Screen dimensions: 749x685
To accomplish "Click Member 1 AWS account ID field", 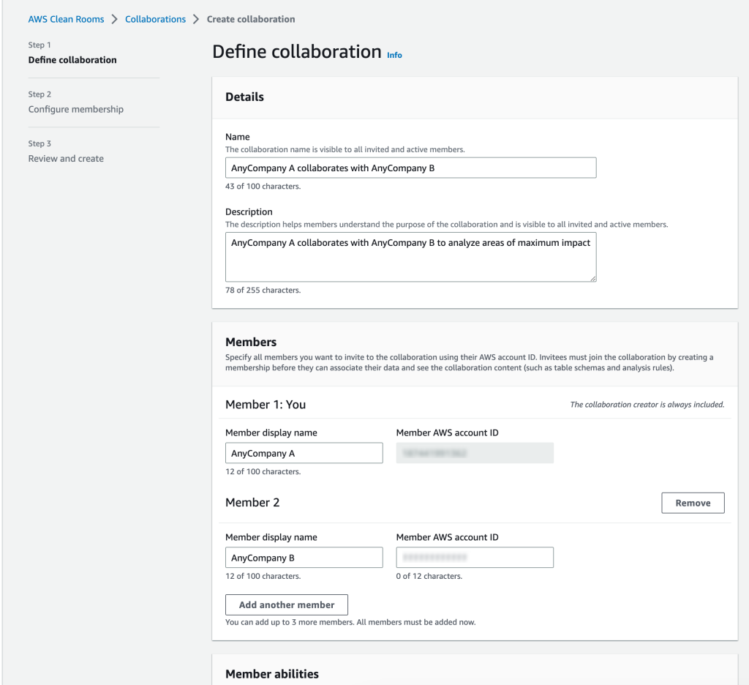I will [x=474, y=452].
